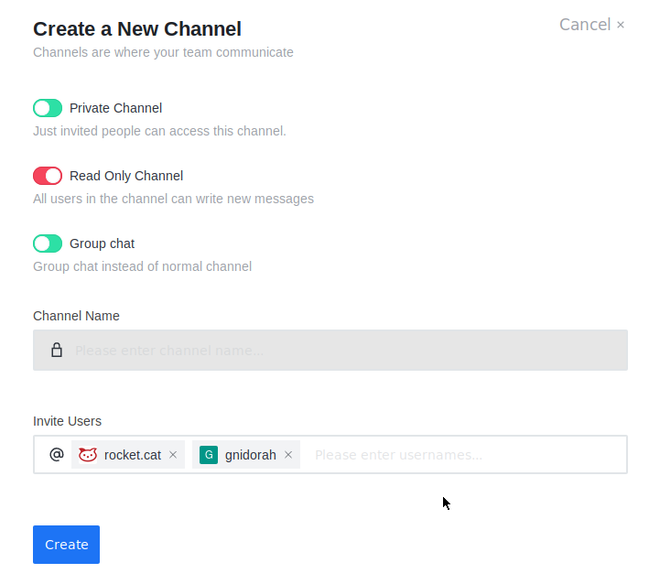Image resolution: width=649 pixels, height=584 pixels.
Task: Click the green G avatar for gnidorah
Action: pos(209,455)
